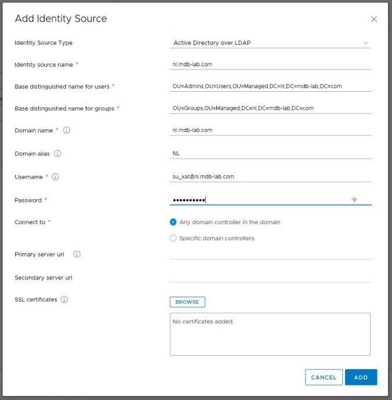Viewport: 392px width, 400px height.
Task: Show password using the eye icon
Action: point(354,200)
